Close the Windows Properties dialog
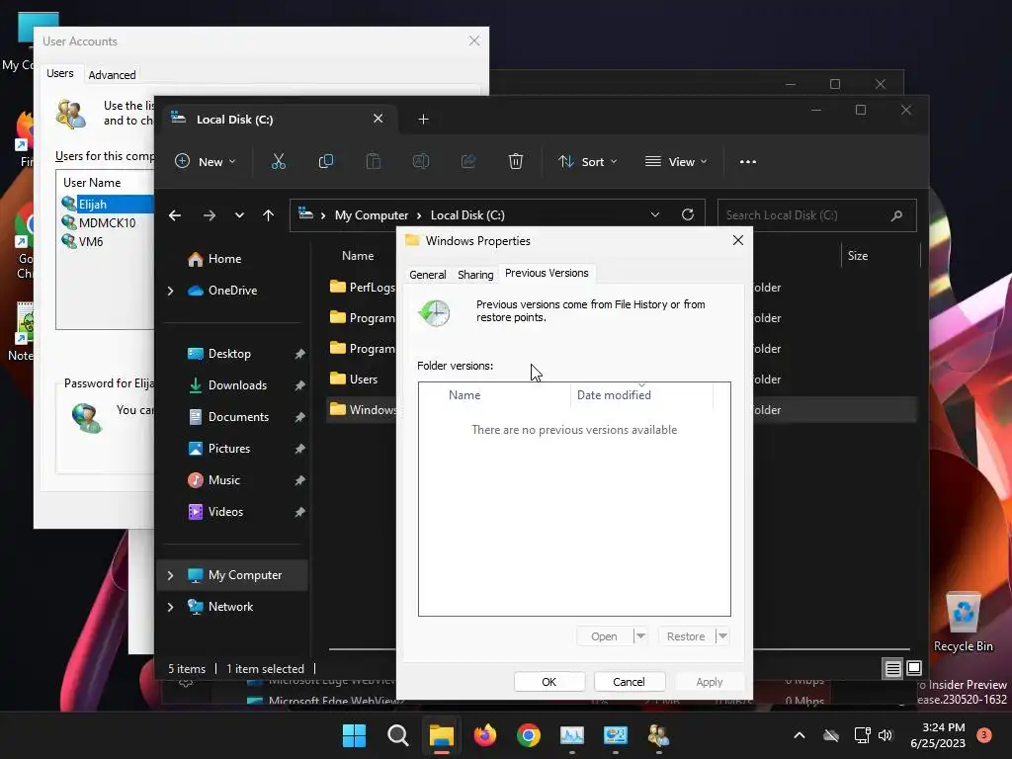The width and height of the screenshot is (1012, 759). coord(738,240)
